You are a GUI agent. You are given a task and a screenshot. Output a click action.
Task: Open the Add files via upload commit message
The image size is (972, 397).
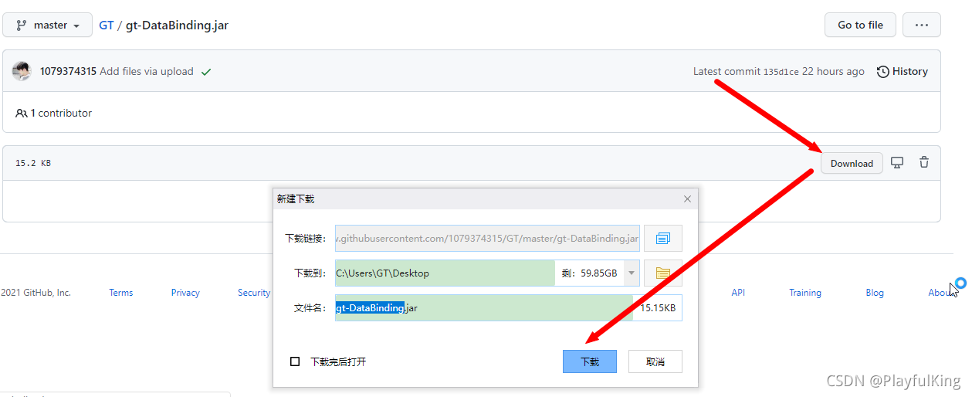click(147, 71)
